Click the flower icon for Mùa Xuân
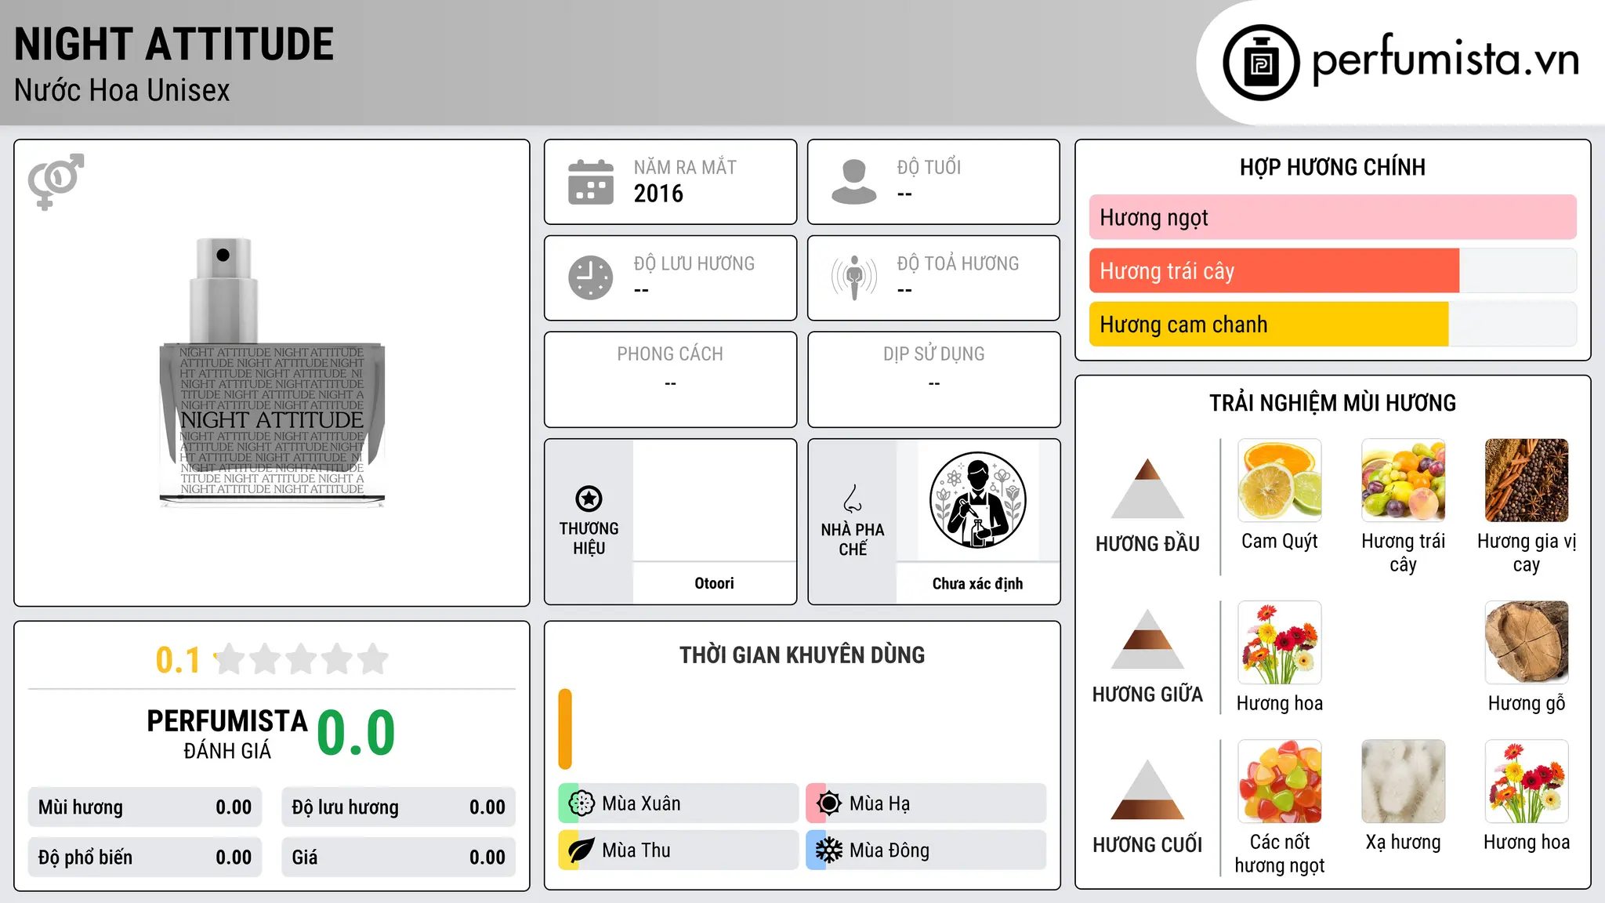This screenshot has width=1605, height=903. (581, 803)
